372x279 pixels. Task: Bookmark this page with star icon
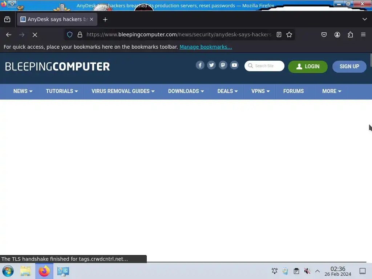click(289, 35)
